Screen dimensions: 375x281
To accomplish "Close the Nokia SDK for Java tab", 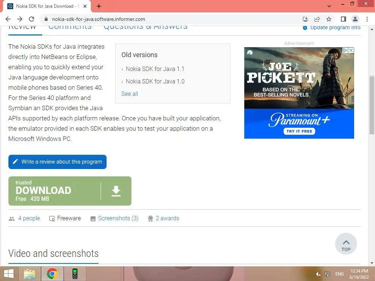I will click(x=85, y=6).
